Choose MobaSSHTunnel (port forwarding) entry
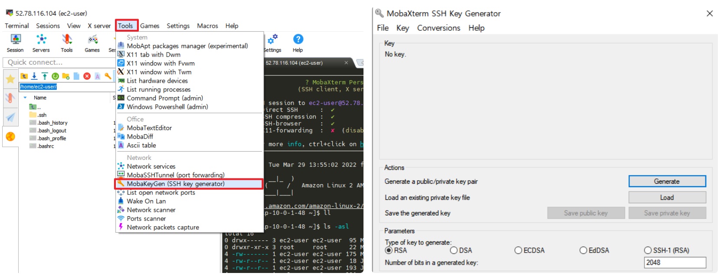720x276 pixels. tap(189, 175)
